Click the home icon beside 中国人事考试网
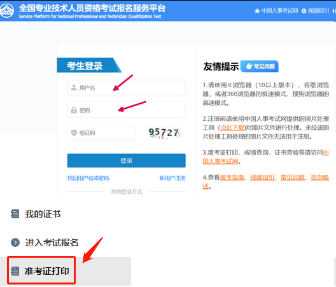Screen dimensions: 336x287 pos(257,11)
